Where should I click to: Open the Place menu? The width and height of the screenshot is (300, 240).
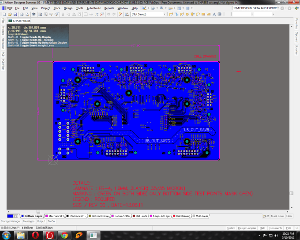pos(57,8)
